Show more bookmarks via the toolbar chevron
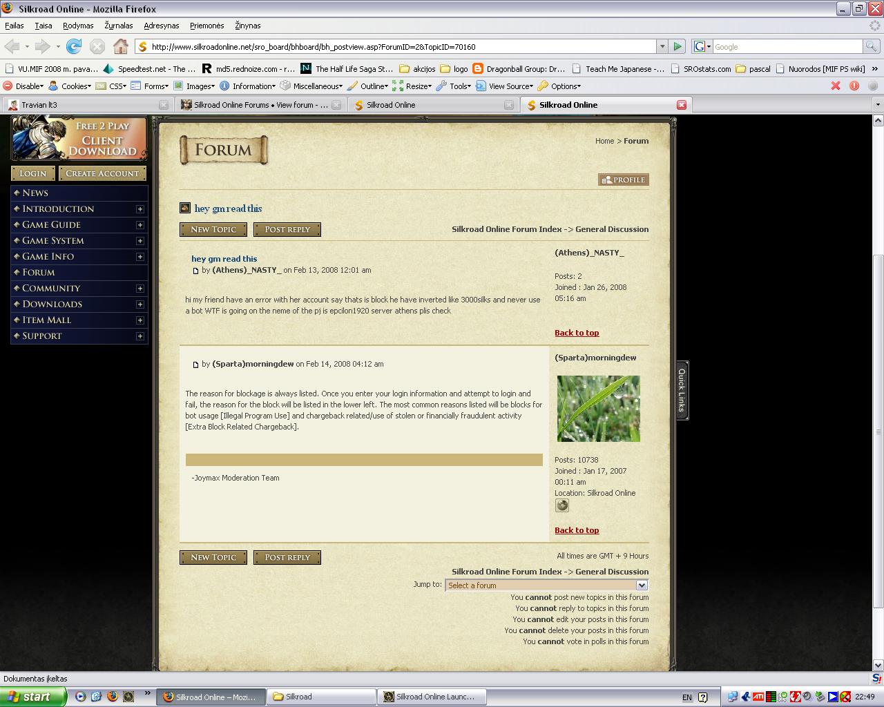 tap(875, 68)
